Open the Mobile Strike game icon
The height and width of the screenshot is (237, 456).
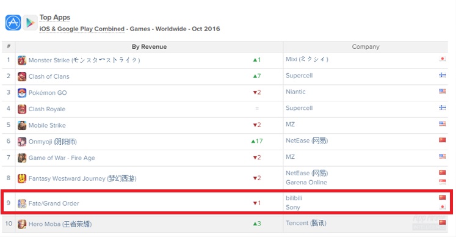pyautogui.click(x=22, y=125)
